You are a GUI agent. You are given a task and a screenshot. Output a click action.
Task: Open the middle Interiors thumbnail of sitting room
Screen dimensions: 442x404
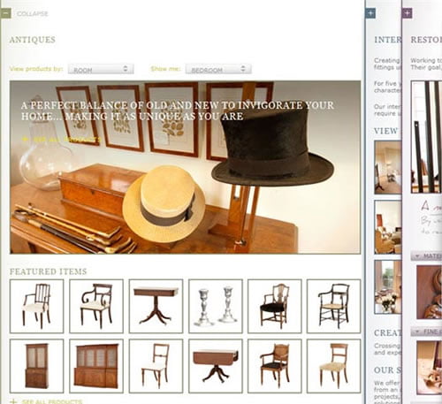click(x=388, y=227)
